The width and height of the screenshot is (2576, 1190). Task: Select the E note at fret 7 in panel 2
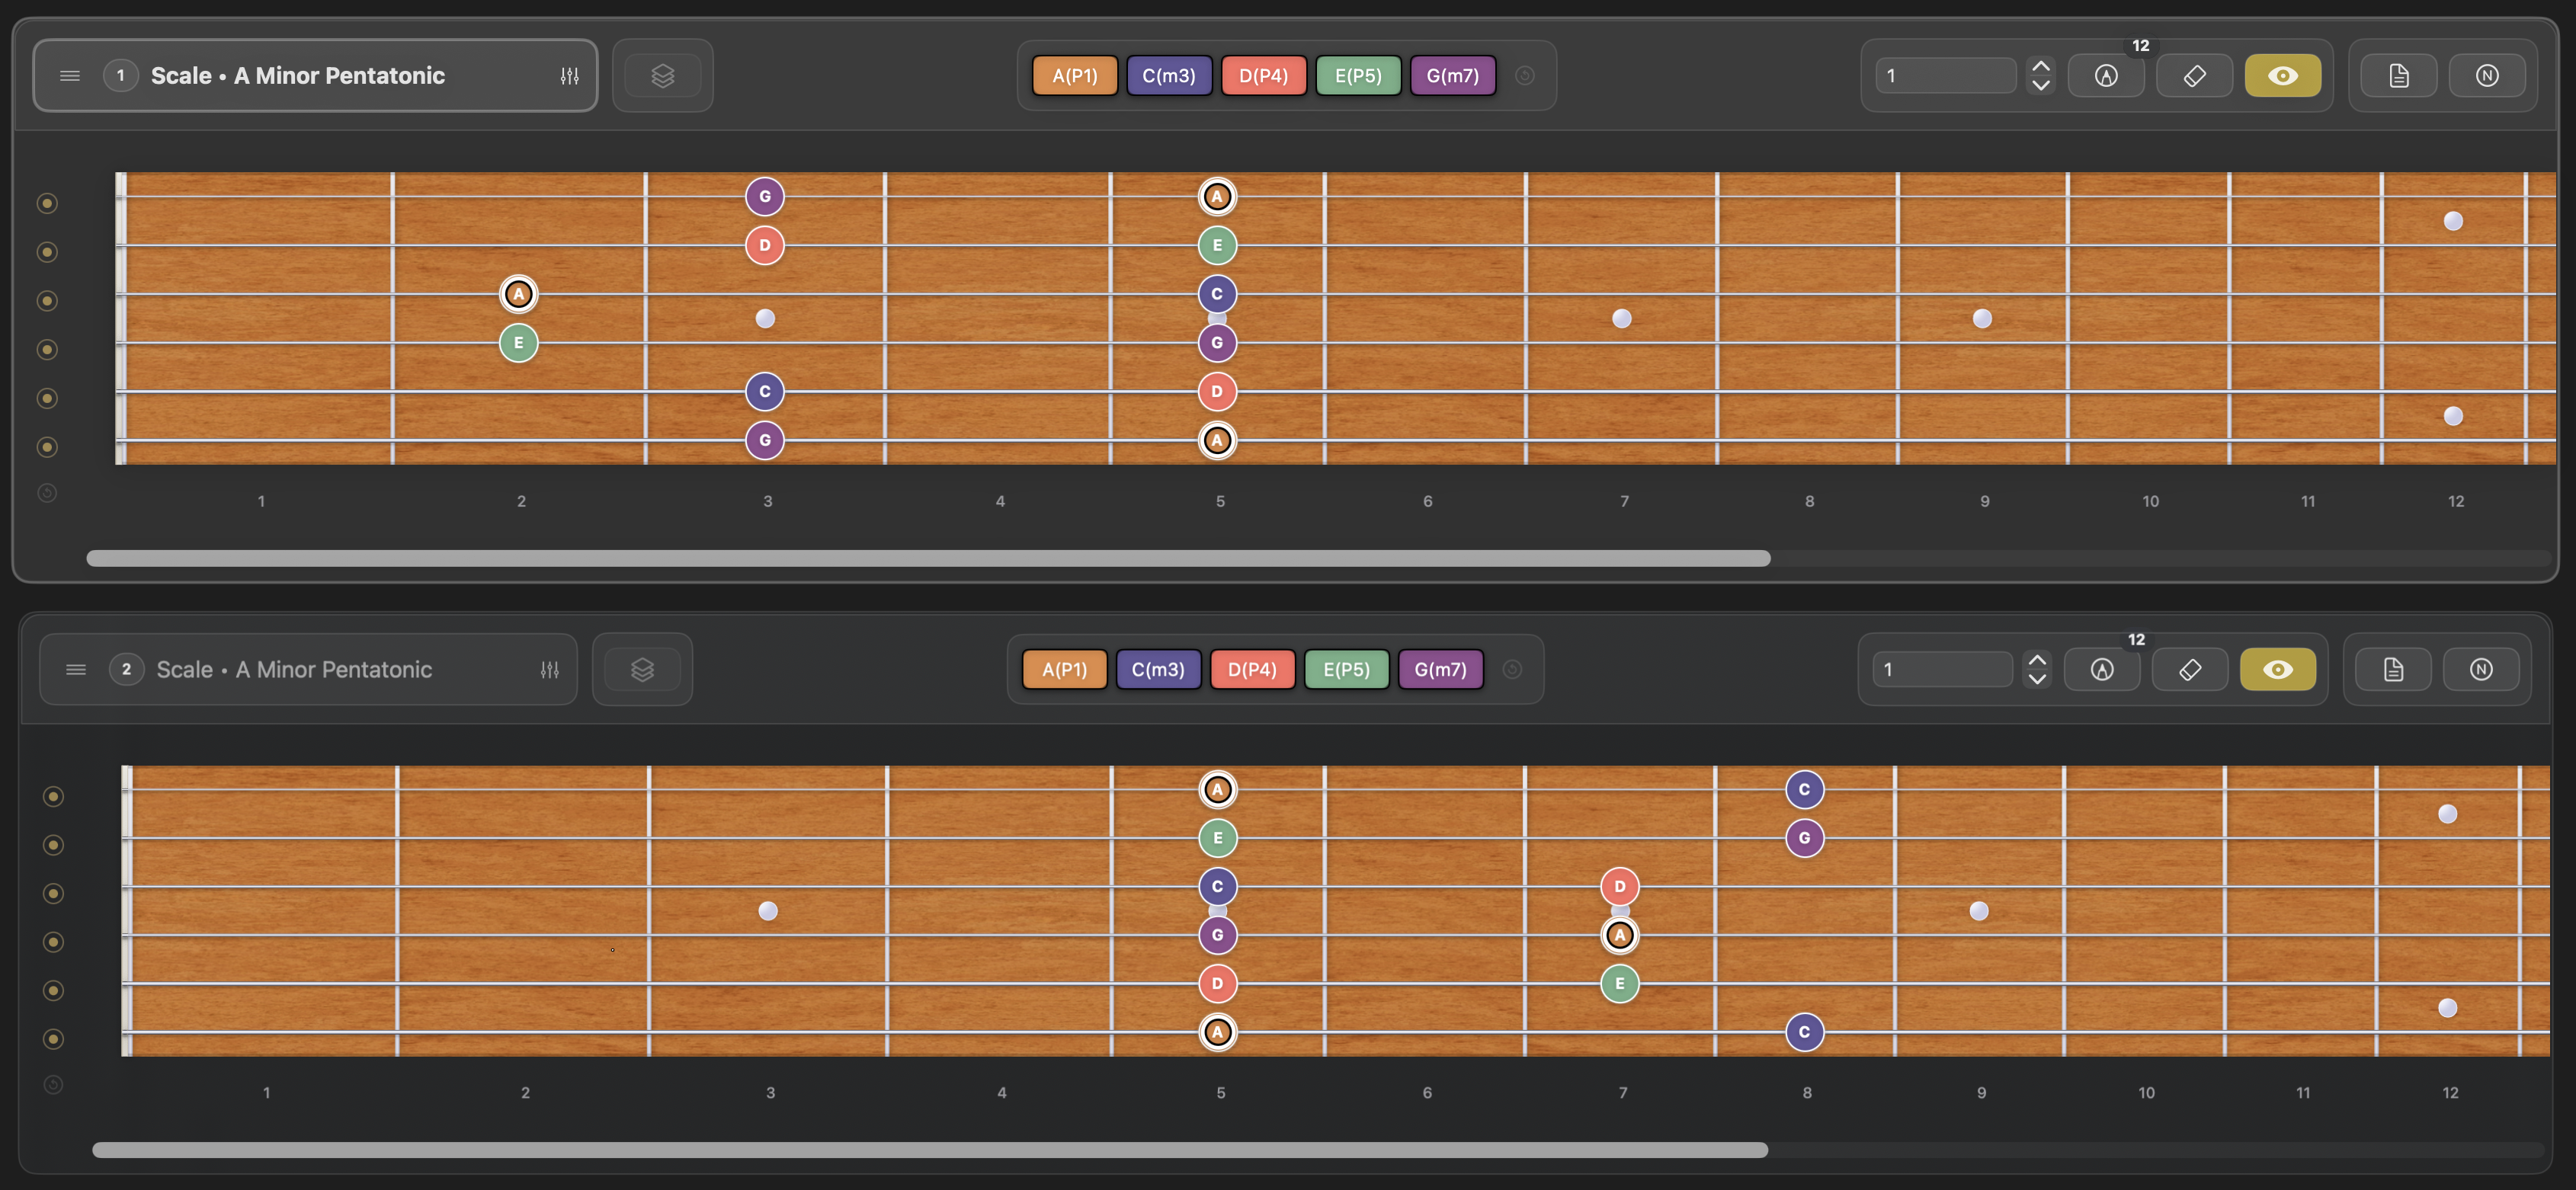point(1620,984)
